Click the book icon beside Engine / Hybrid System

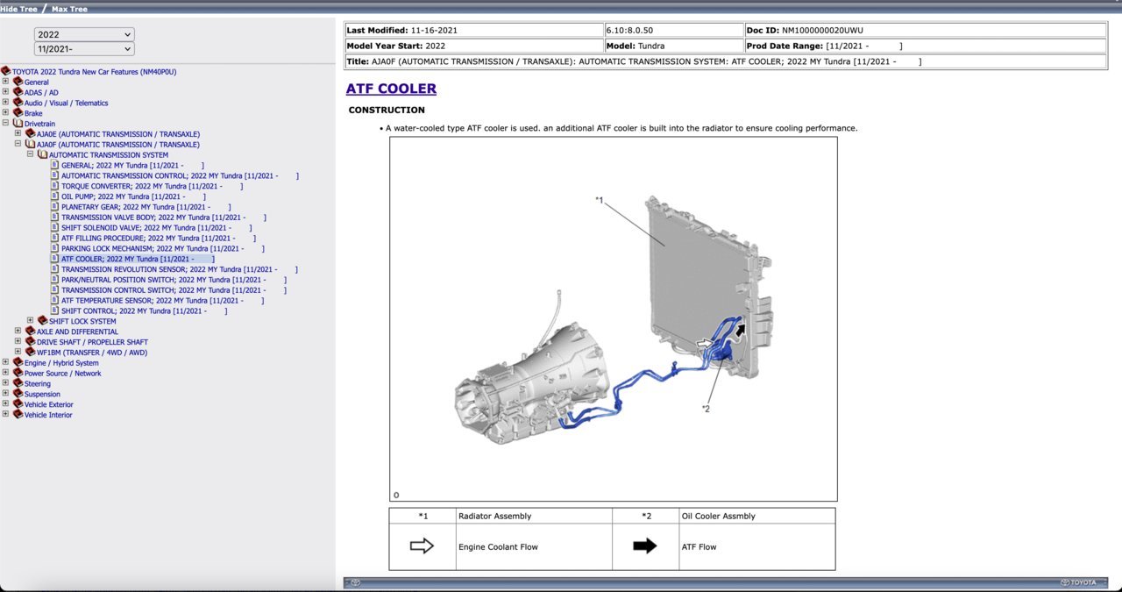click(x=18, y=362)
